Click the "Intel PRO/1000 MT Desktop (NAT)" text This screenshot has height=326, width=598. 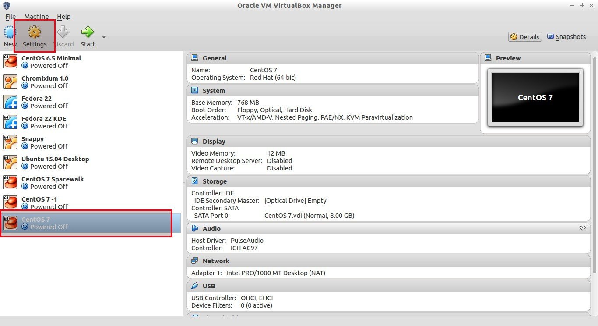(x=276, y=273)
